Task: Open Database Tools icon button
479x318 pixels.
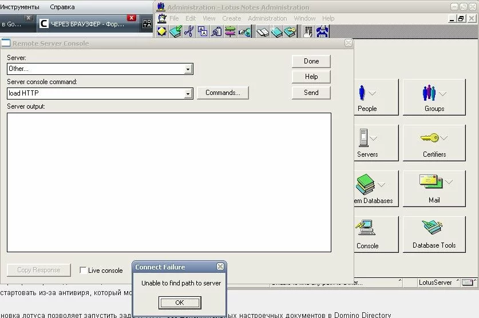Action: click(434, 234)
